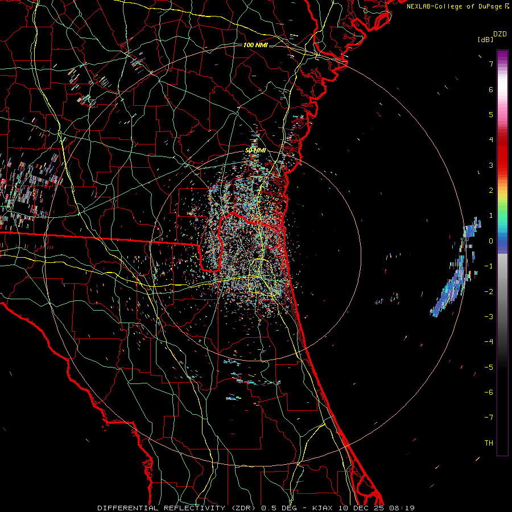The width and height of the screenshot is (512, 512).
Task: Click the -1 value on color scale
Action: click(489, 266)
